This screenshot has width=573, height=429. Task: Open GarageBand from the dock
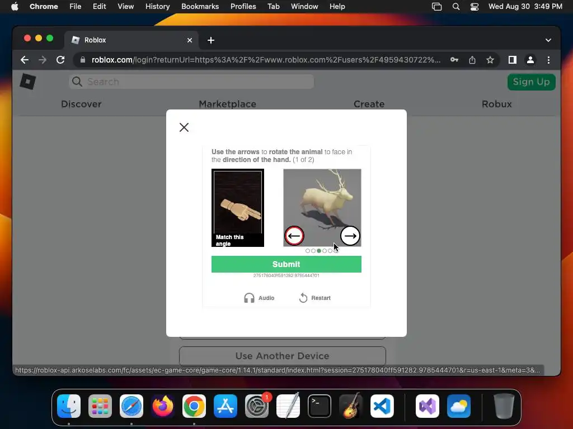tap(351, 406)
